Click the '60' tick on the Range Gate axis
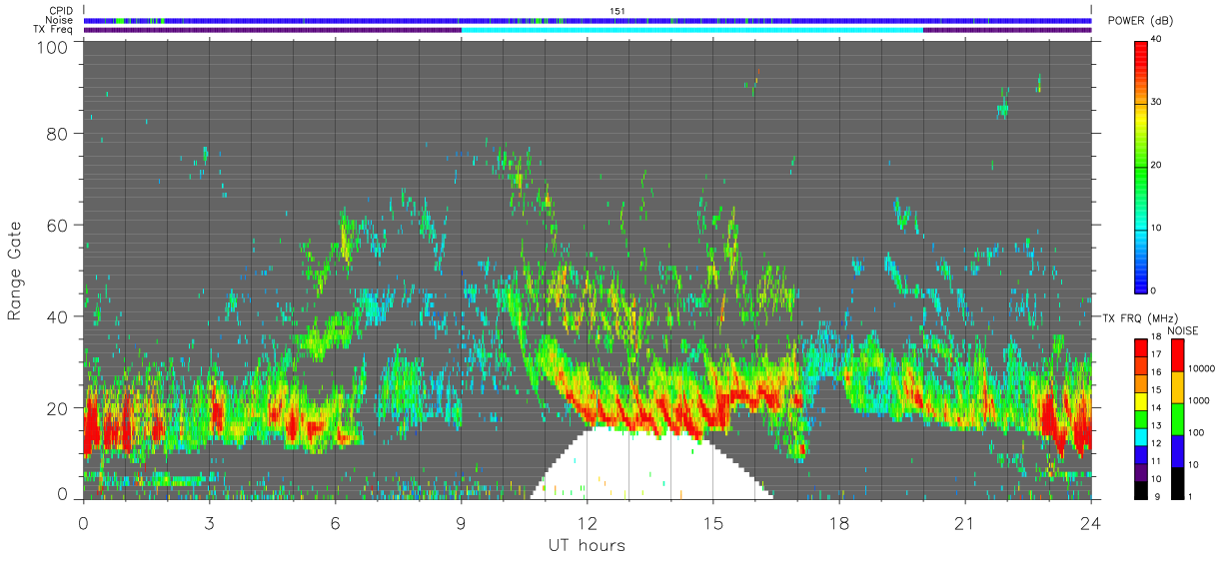Viewport: 1227px width, 566px height. (x=59, y=226)
